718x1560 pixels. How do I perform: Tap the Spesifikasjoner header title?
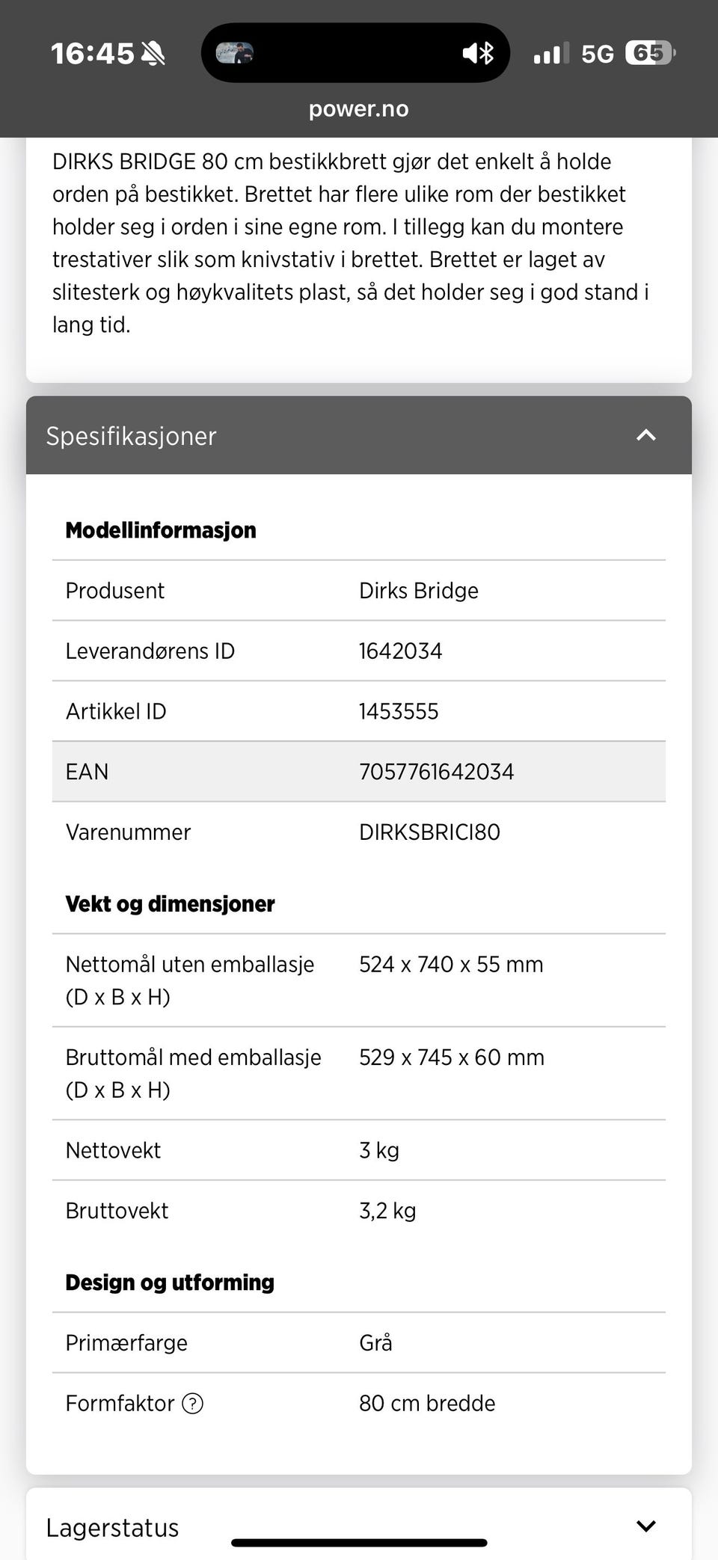click(132, 436)
